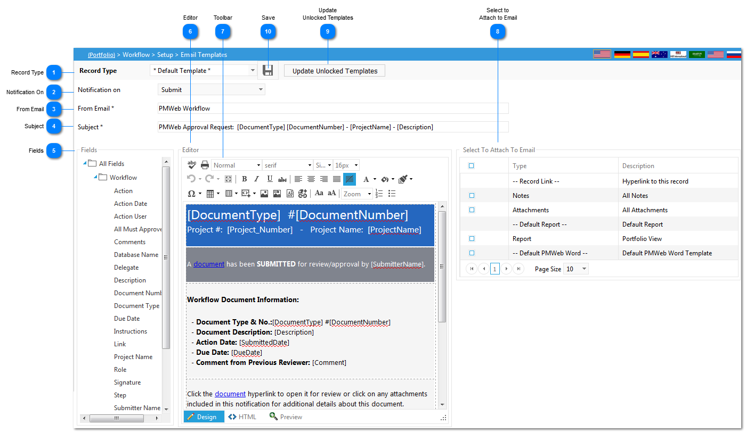Switch to the HTML tab
Image resolution: width=746 pixels, height=433 pixels.
pos(242,417)
